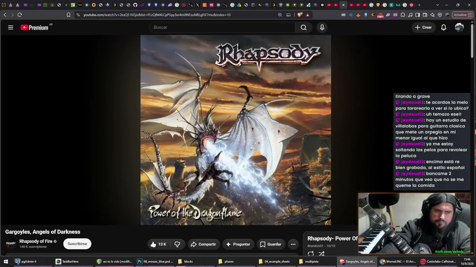Toggle playlist shuffle button

[x=322, y=254]
